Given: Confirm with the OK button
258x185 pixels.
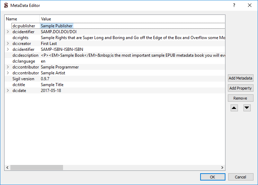Looking at the screenshot, I should (x=213, y=177).
